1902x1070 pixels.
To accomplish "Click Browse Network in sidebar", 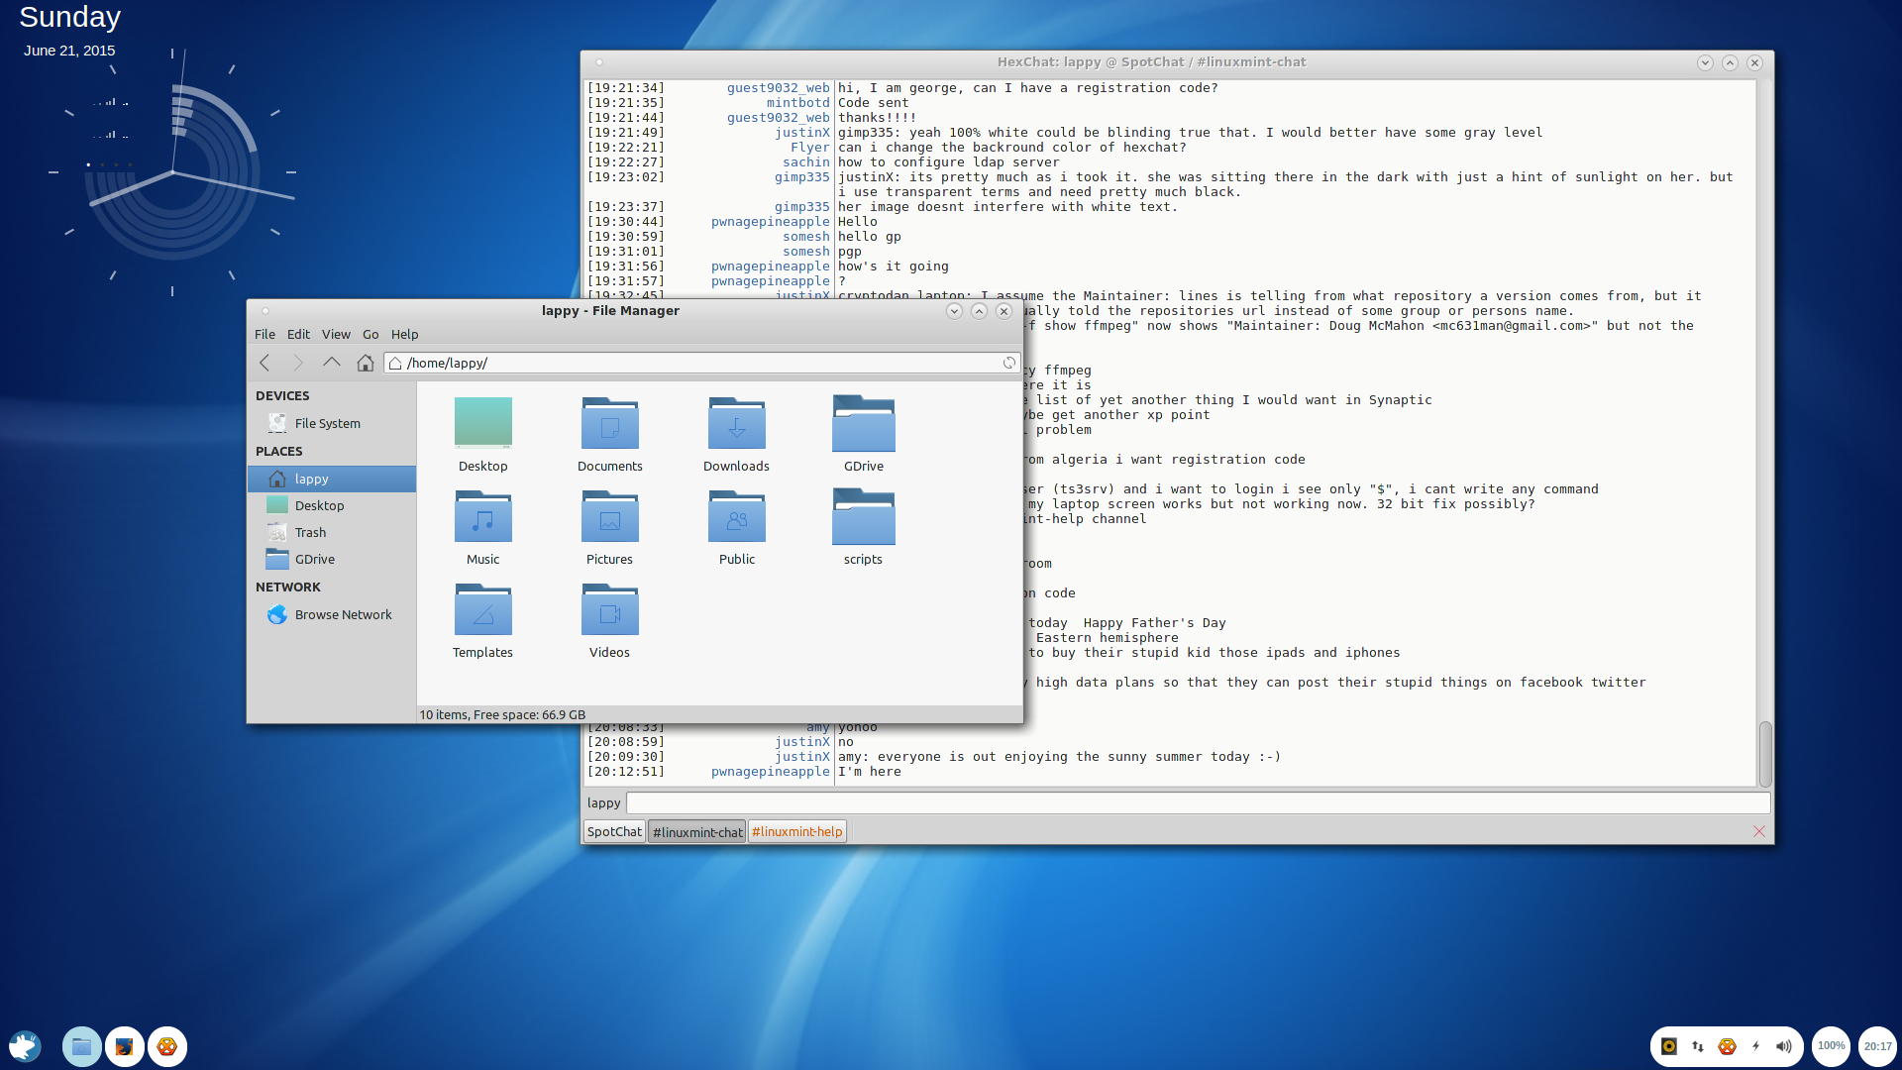I will [332, 614].
